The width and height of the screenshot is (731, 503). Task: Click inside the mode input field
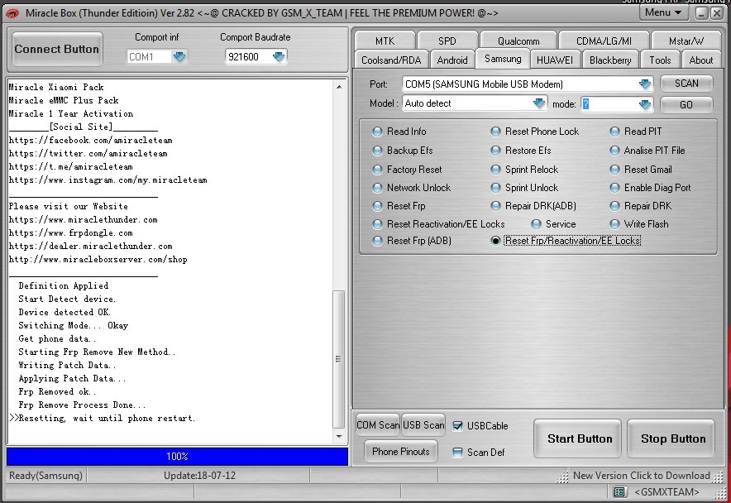click(609, 104)
